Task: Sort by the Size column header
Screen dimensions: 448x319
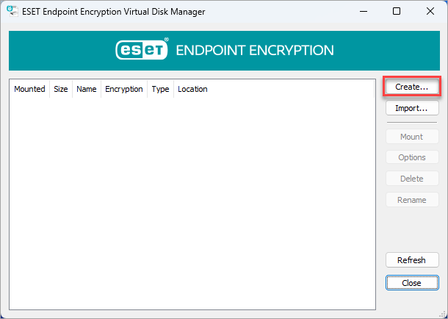Action: click(61, 89)
